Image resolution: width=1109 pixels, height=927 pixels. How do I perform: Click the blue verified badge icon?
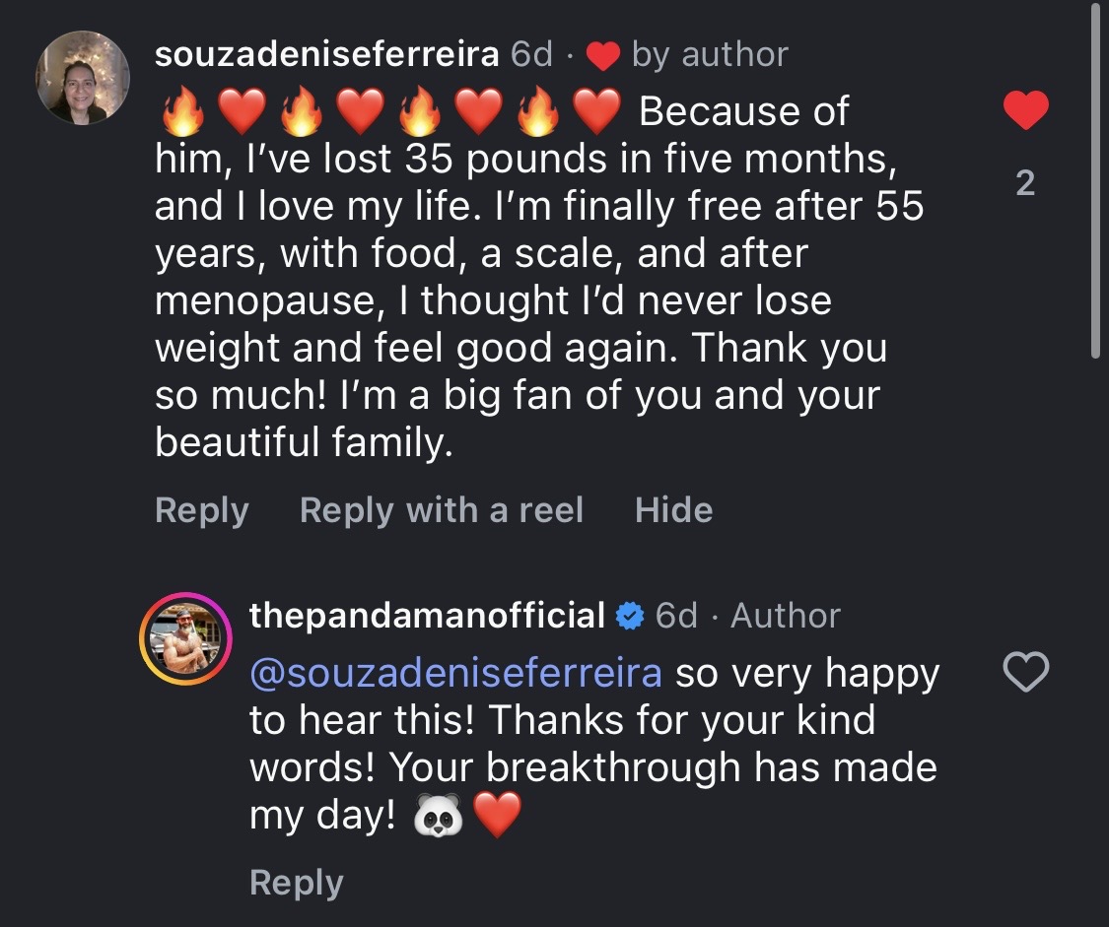(629, 617)
